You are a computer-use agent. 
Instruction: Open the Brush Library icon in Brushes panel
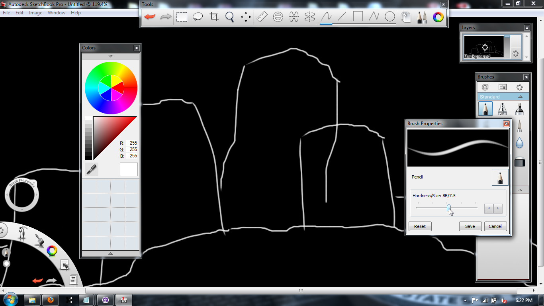485,87
